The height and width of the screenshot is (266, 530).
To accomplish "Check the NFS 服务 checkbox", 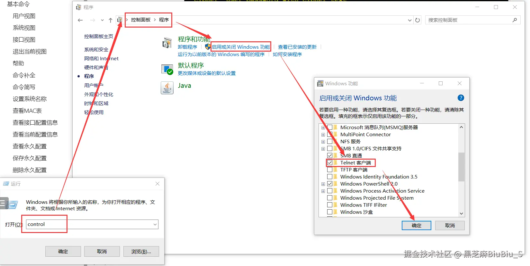I will click(330, 141).
